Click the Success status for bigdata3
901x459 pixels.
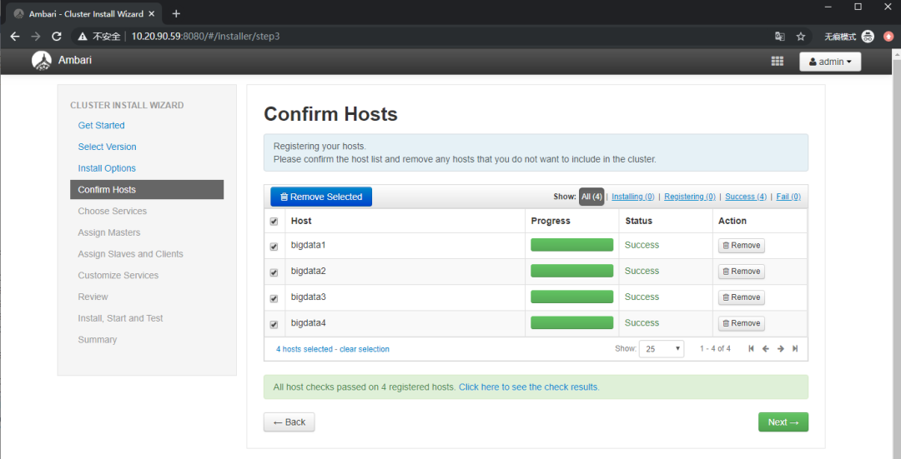[x=642, y=297]
